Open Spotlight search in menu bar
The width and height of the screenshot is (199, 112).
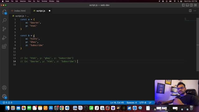178,1
